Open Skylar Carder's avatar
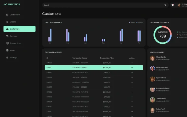Image resolution: width=187 pixels, height=117 pixels. pos(152,58)
